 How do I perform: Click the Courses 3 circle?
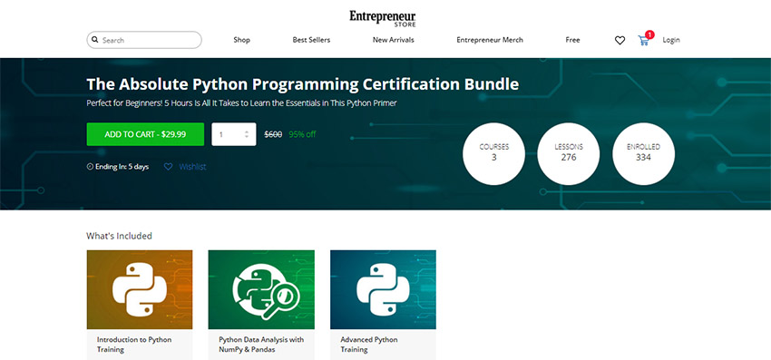click(493, 154)
